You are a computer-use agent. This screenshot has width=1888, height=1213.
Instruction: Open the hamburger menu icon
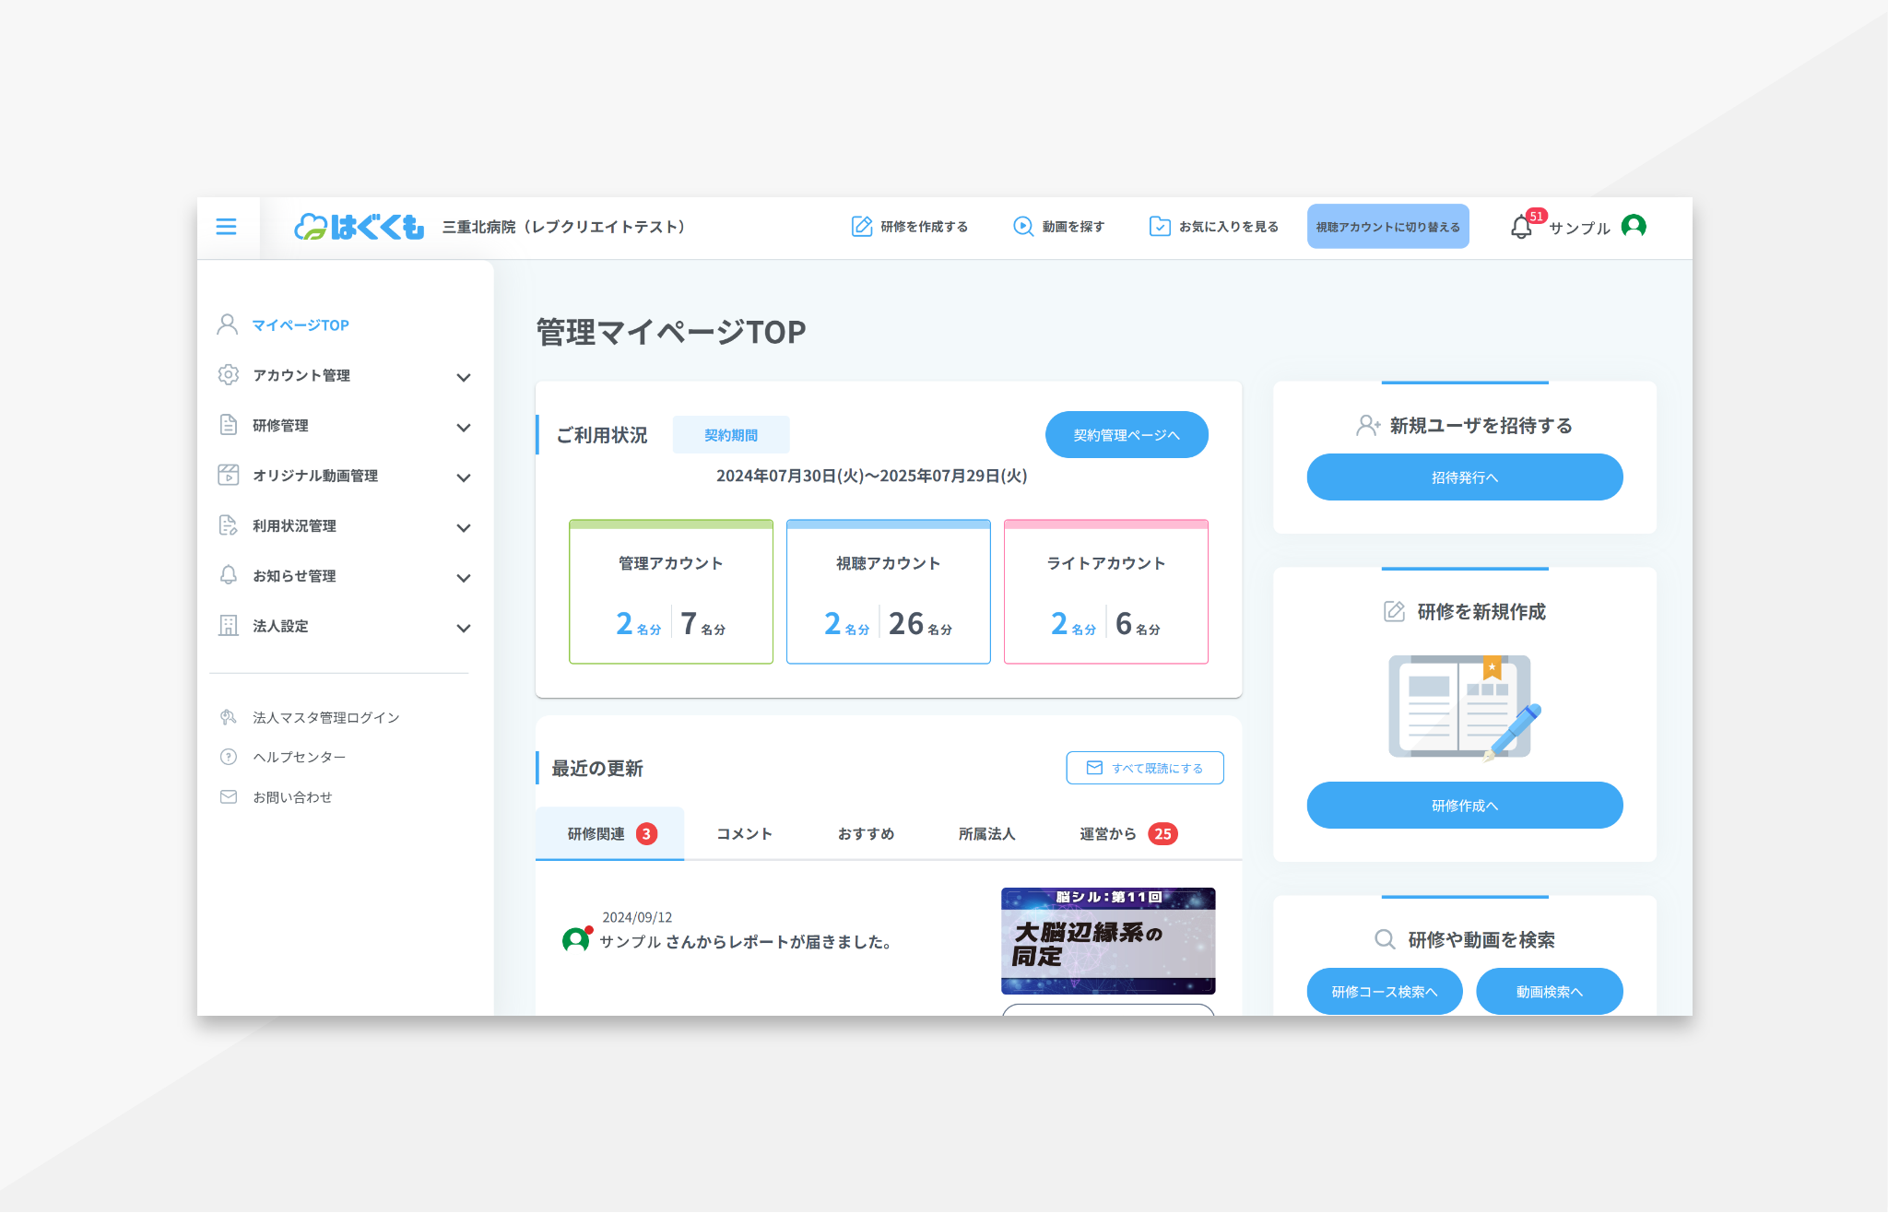[x=226, y=227]
